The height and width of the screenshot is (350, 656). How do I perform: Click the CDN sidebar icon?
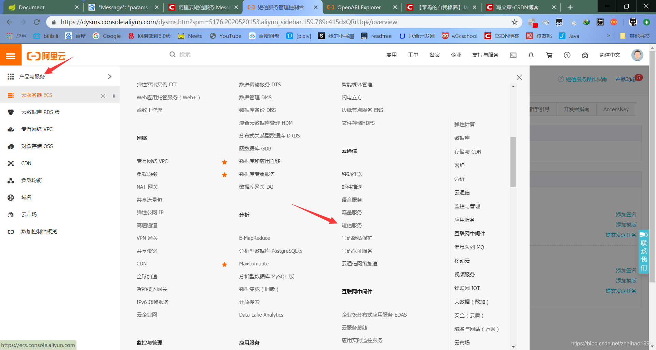[x=11, y=163]
